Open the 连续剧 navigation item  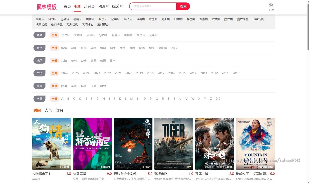(90, 6)
